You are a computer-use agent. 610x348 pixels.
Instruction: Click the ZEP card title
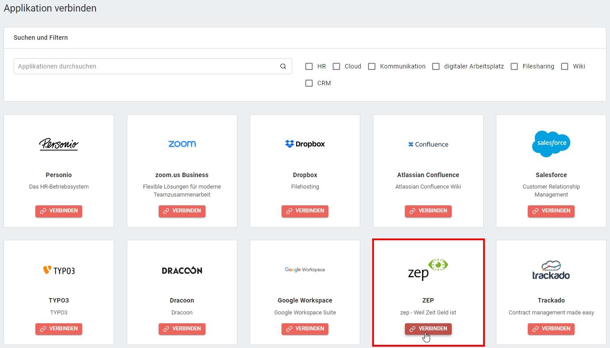(428, 300)
